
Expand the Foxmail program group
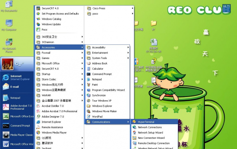click(x=59, y=53)
